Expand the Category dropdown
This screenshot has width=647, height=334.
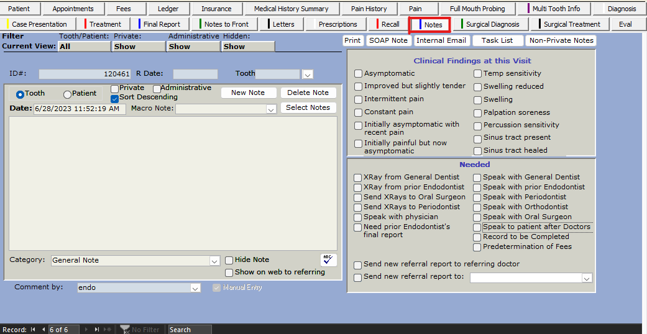214,261
